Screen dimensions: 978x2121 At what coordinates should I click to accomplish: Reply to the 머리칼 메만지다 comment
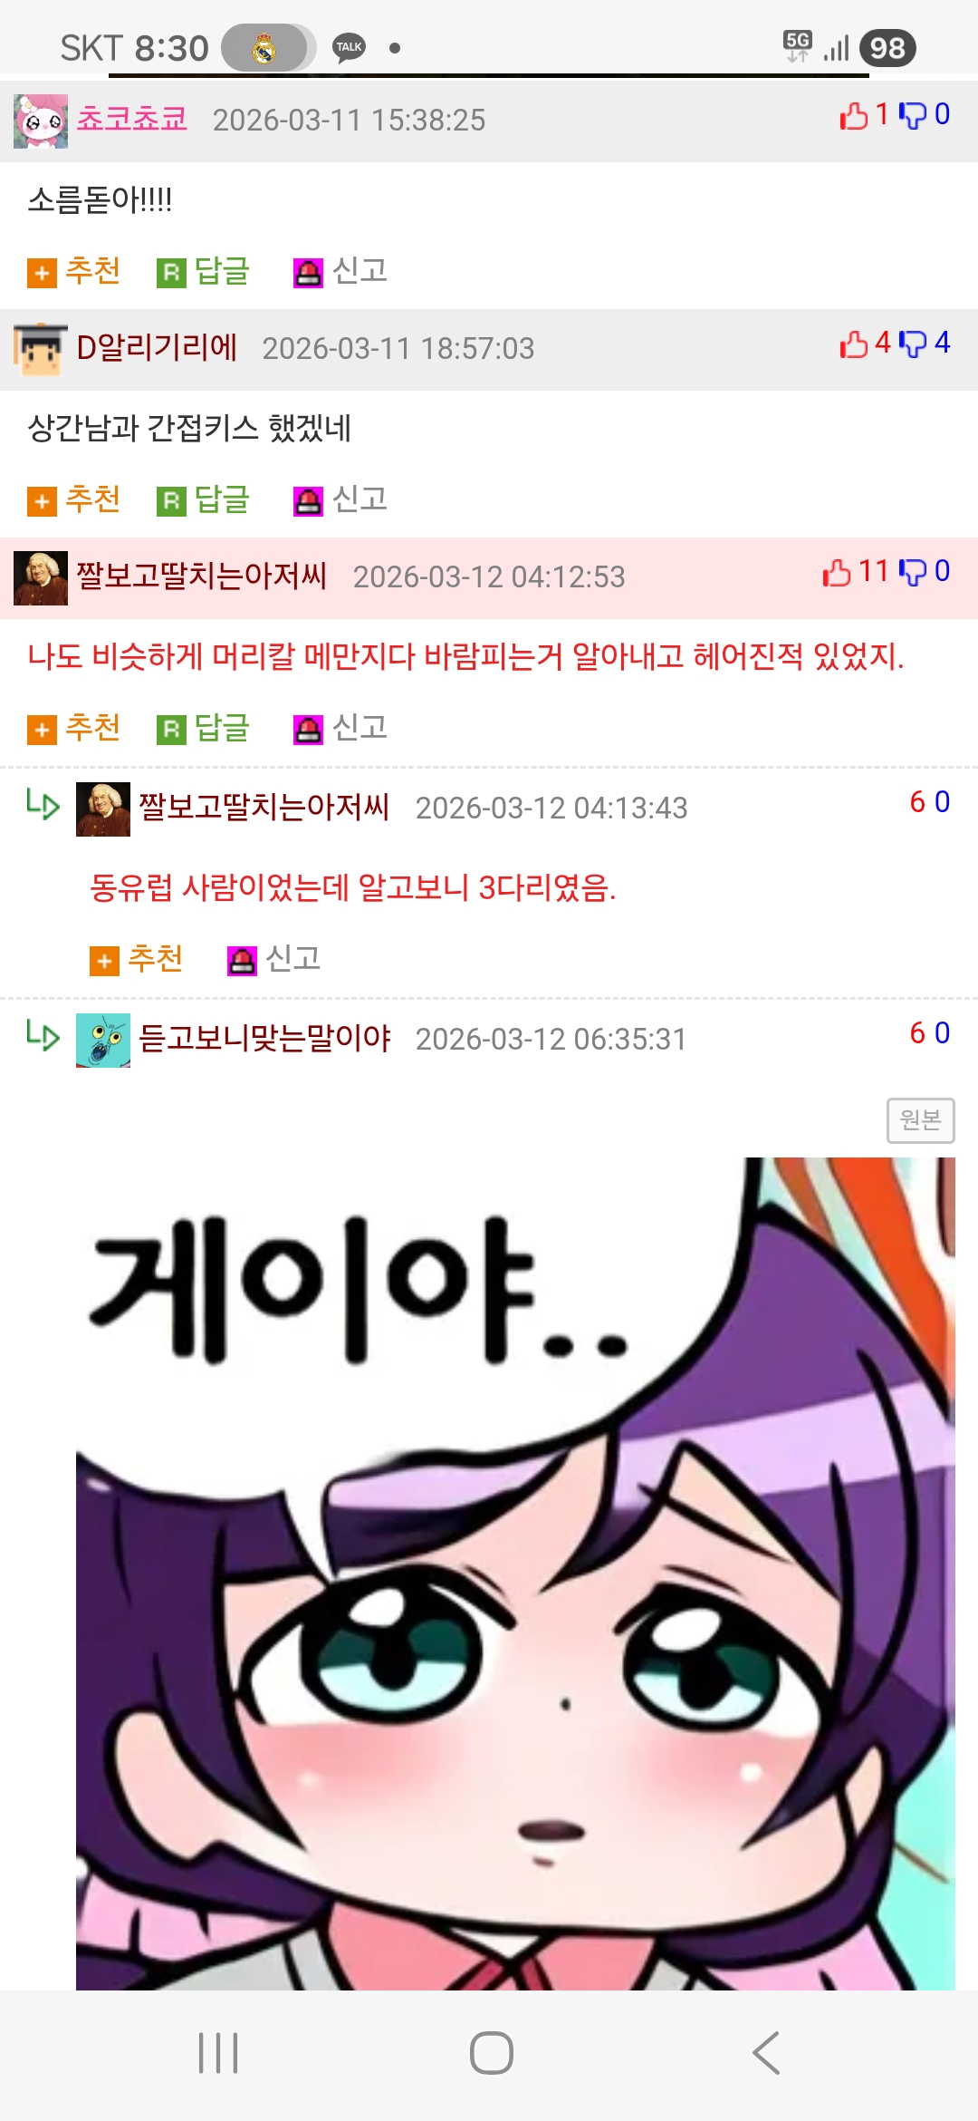click(x=203, y=728)
